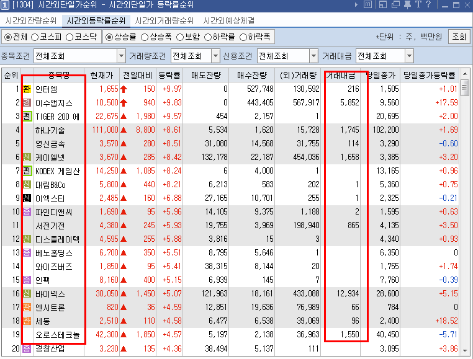Sort by the 매도잔량 column header
The image size is (473, 359).
point(205,75)
